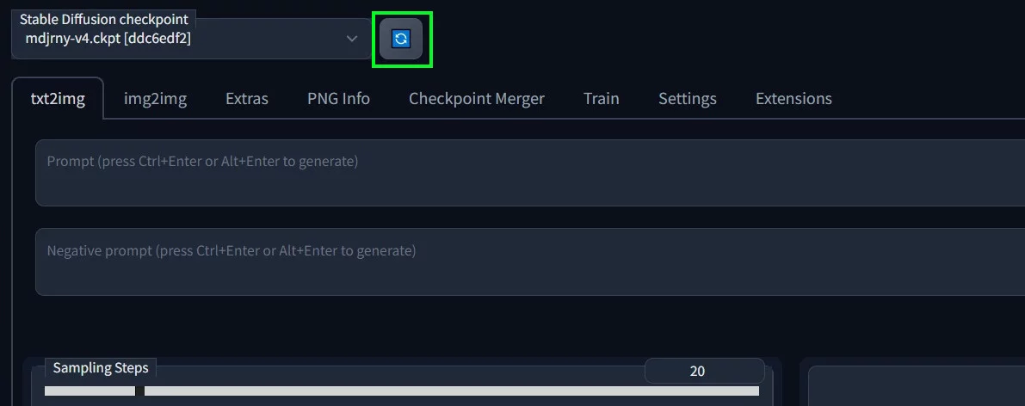
Task: Open the Settings tab
Action: point(688,99)
